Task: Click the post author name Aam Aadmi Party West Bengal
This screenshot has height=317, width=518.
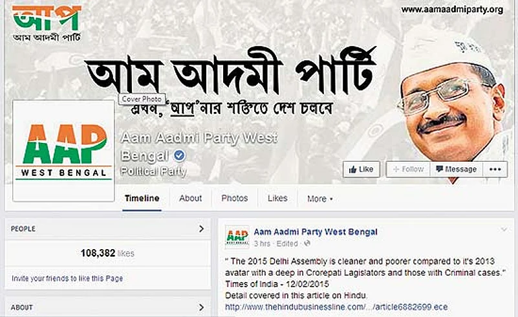Action: pos(316,232)
